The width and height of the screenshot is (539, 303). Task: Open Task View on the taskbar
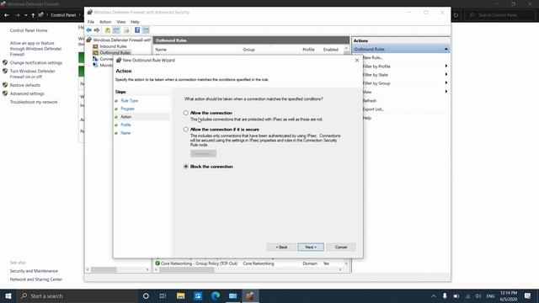[163, 295]
